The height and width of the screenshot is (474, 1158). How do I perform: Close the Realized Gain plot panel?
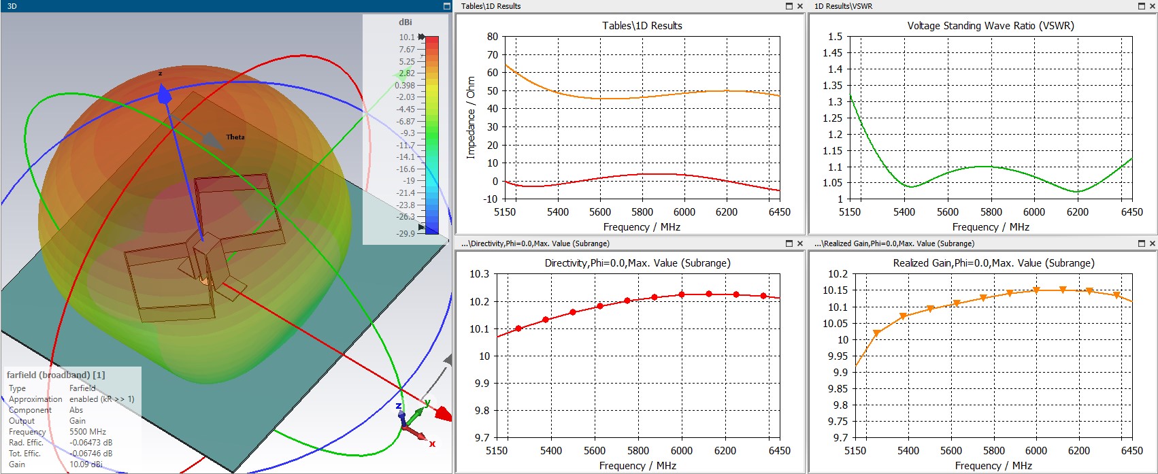1153,243
